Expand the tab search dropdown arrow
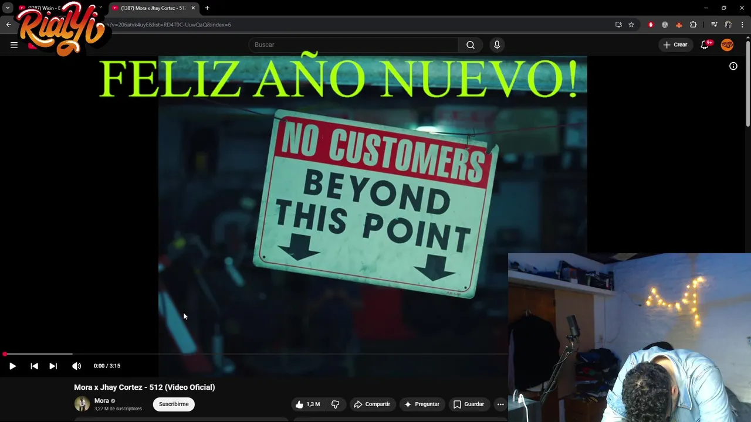Viewport: 751px width, 422px height. click(8, 8)
